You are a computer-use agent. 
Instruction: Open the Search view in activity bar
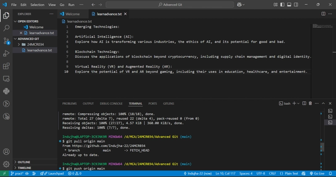click(x=6, y=28)
